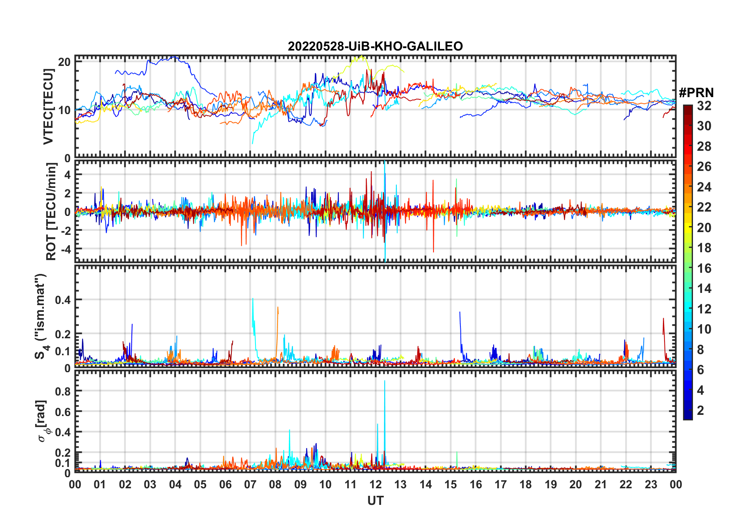Viewport: 751px width, 525px height.
Task: Click x-axis hour tick 05
Action: point(200,485)
